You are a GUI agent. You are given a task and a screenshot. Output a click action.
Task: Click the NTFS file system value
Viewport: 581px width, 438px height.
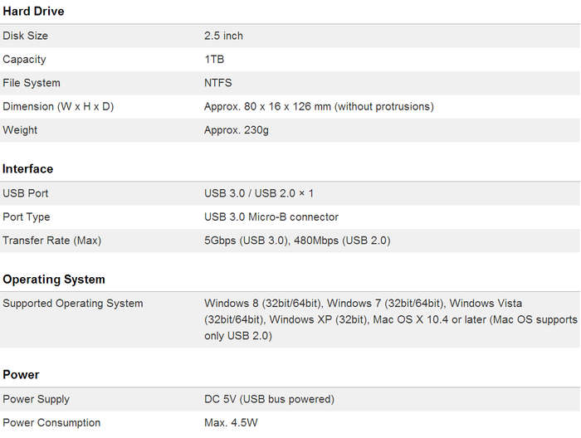(217, 83)
